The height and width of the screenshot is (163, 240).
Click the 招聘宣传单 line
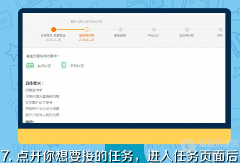[34, 90]
